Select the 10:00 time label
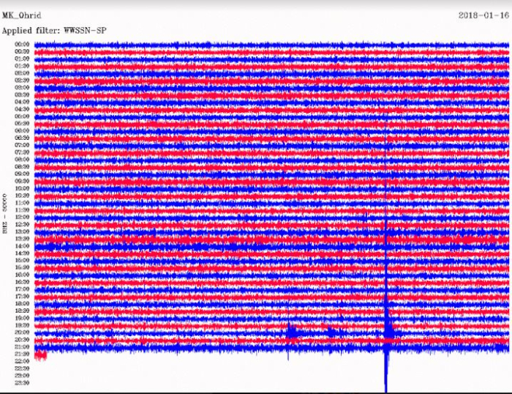This screenshot has height=394, width=512. (x=22, y=188)
